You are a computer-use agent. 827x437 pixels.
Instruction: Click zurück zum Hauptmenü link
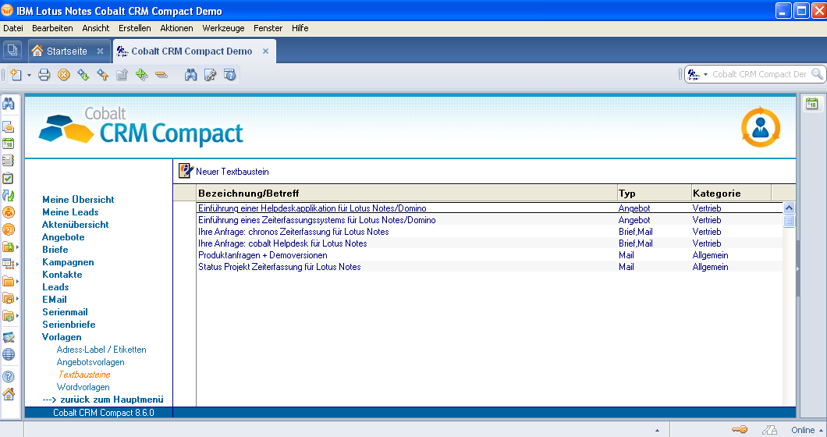tap(103, 400)
